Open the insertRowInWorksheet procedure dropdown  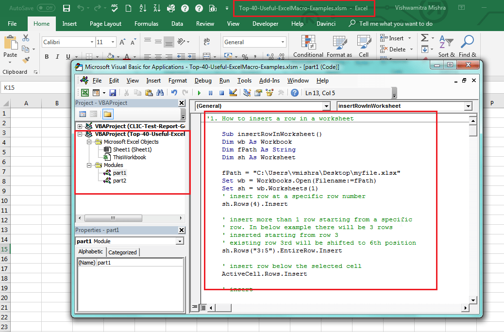coord(468,106)
